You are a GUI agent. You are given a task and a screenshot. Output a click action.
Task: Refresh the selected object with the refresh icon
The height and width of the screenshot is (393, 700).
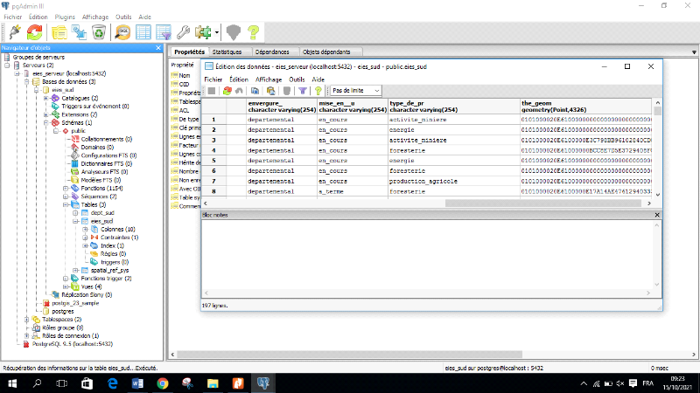[36, 32]
